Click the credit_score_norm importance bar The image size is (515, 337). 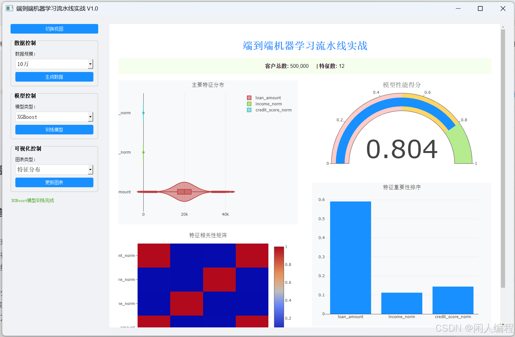point(453,300)
